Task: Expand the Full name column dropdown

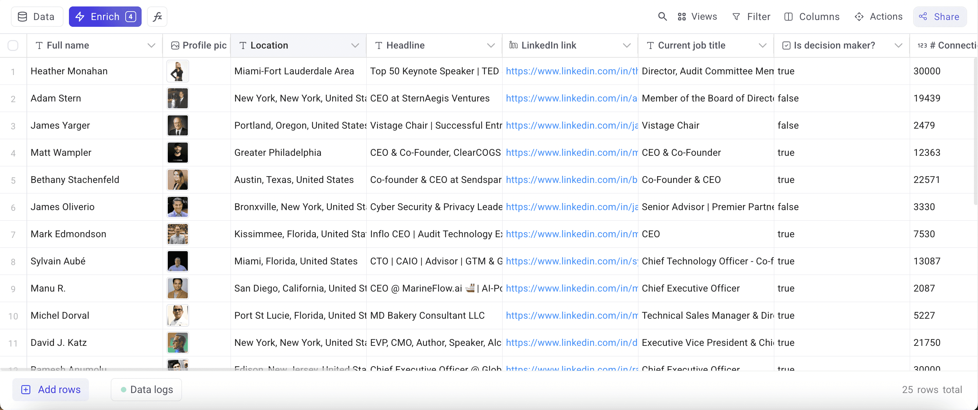Action: (x=151, y=45)
